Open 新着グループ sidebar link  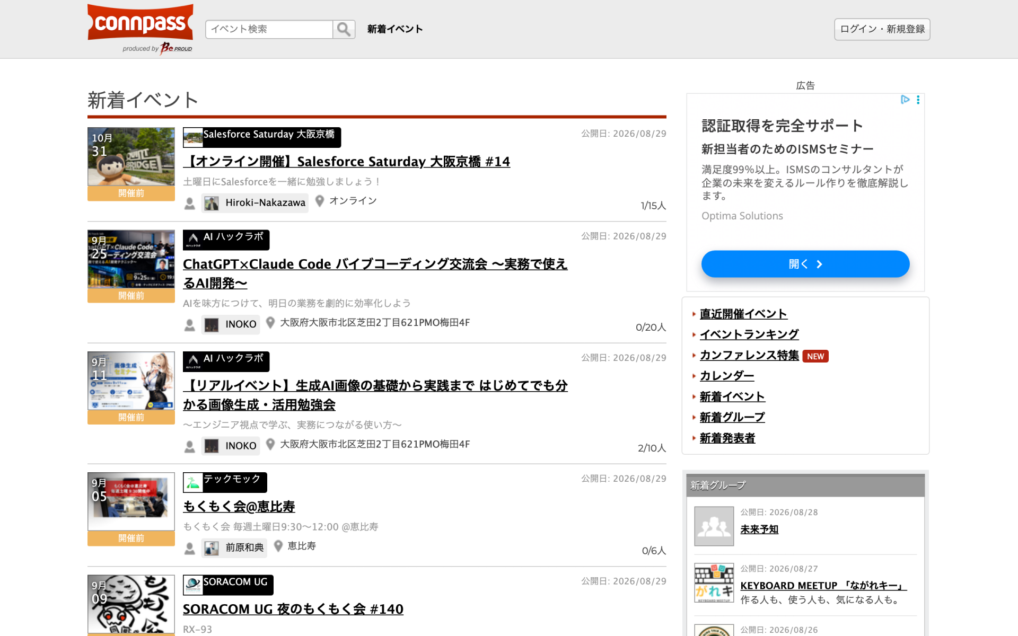tap(732, 417)
